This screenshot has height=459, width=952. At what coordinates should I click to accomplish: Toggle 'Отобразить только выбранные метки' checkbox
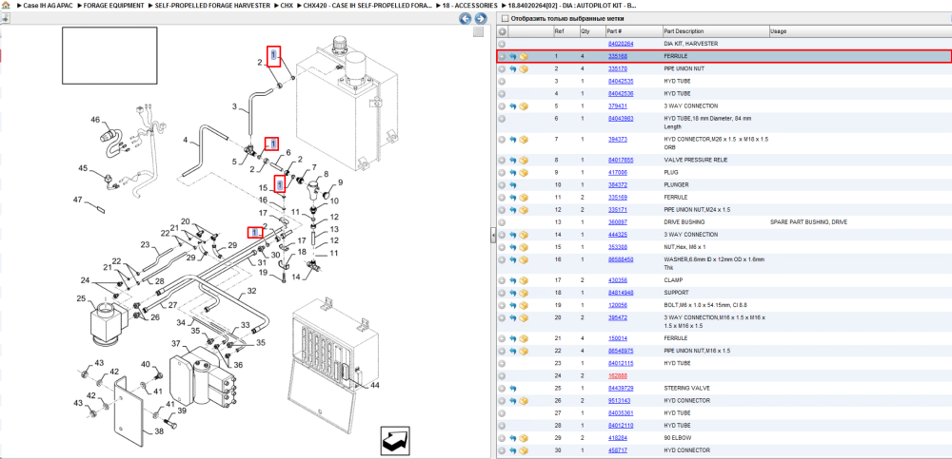pos(505,18)
